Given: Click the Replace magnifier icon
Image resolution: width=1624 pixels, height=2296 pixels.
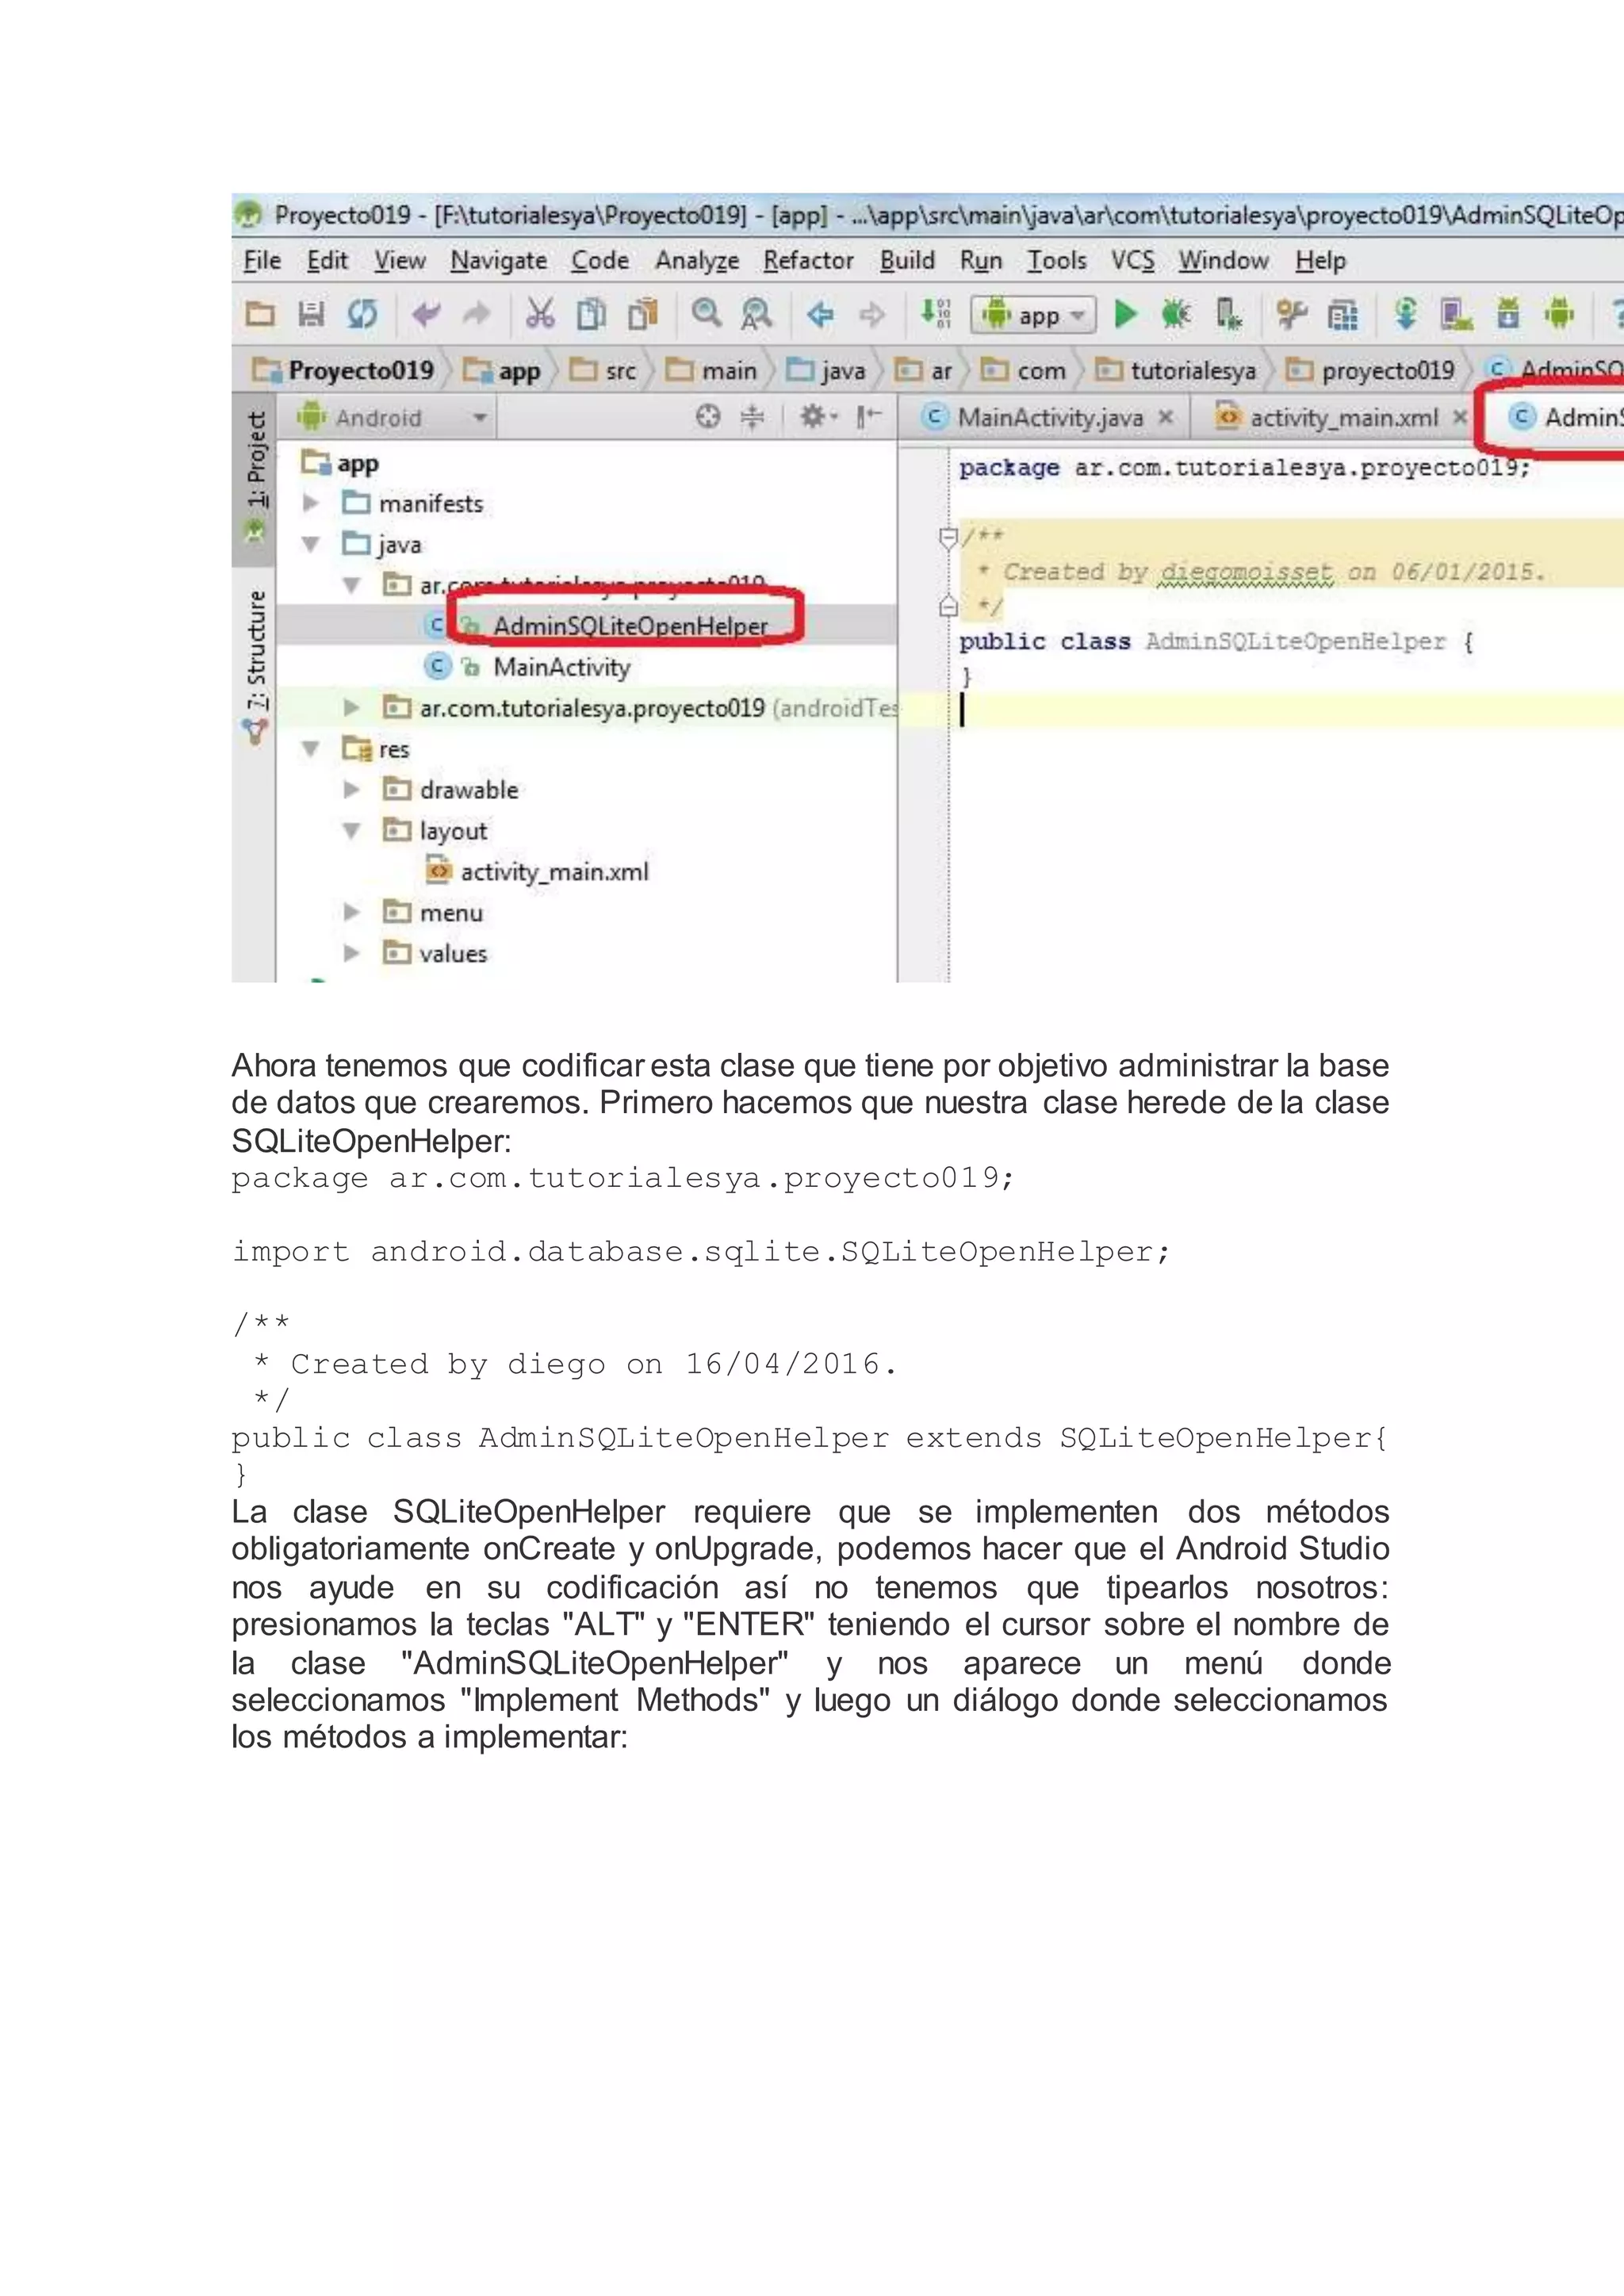Looking at the screenshot, I should 756,314.
